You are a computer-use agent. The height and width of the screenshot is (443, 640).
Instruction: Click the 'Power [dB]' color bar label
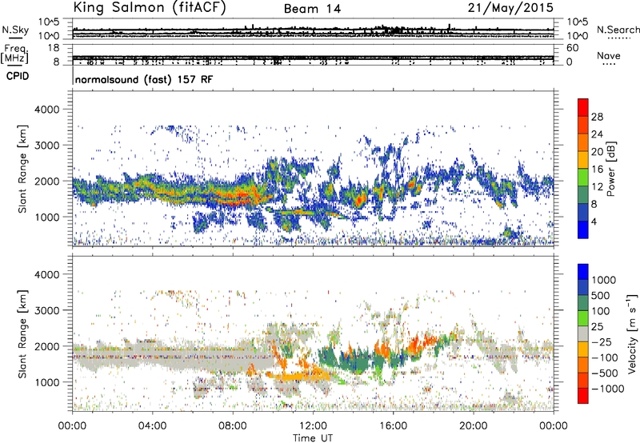tap(610, 169)
